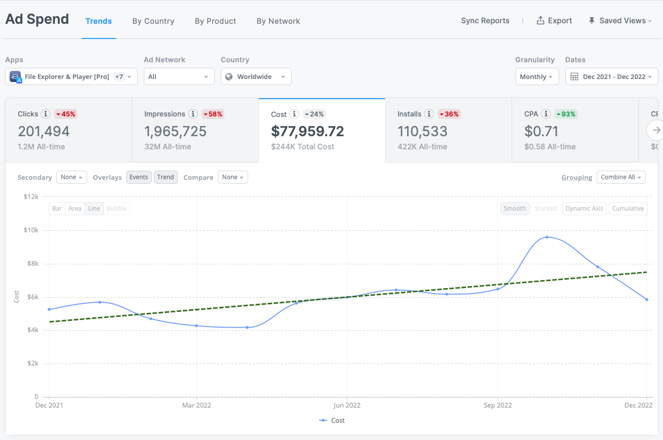This screenshot has width=663, height=440.
Task: Click the Cost metric info icon
Action: tap(294, 114)
